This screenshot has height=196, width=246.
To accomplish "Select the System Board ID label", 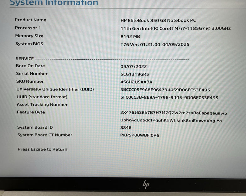I will click(x=35, y=127).
